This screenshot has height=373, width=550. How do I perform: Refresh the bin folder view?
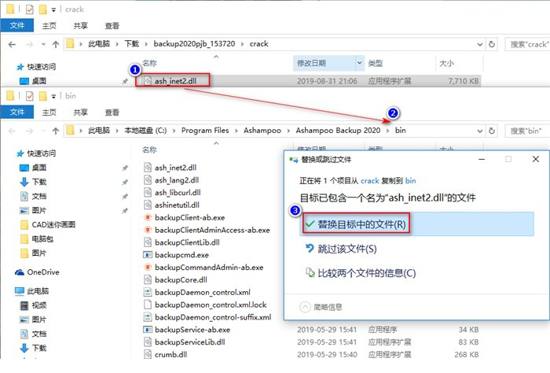click(492, 131)
